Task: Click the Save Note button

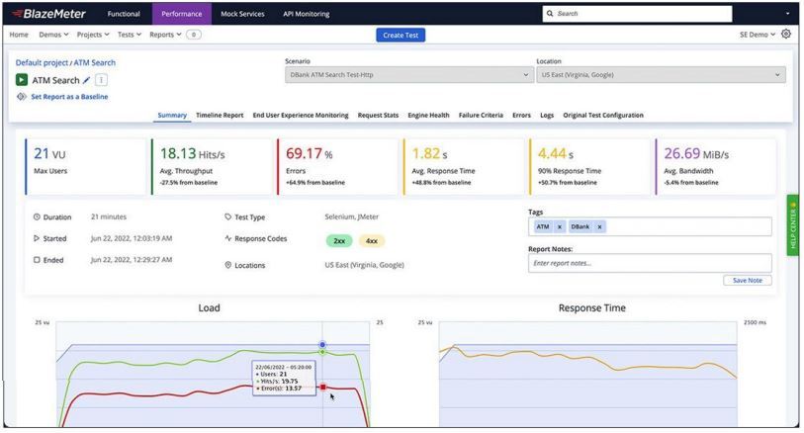Action: pos(747,281)
